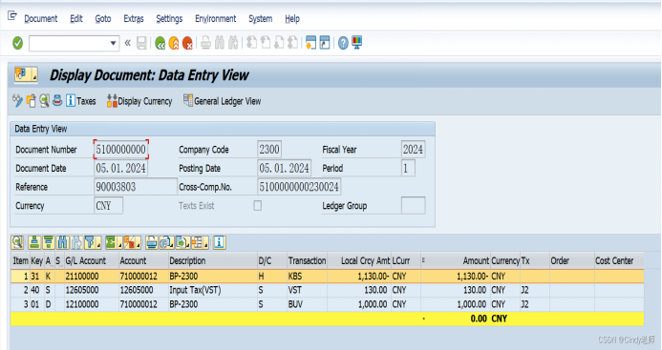The height and width of the screenshot is (350, 662).
Task: Click the blue Information icon in the grid toolbar
Action: click(x=219, y=242)
